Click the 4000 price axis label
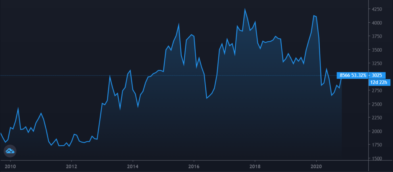393x172 pixels. (377, 23)
